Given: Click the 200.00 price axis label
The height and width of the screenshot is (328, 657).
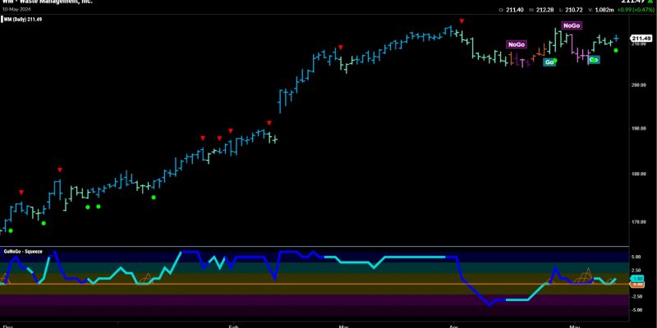Looking at the screenshot, I should [x=640, y=85].
